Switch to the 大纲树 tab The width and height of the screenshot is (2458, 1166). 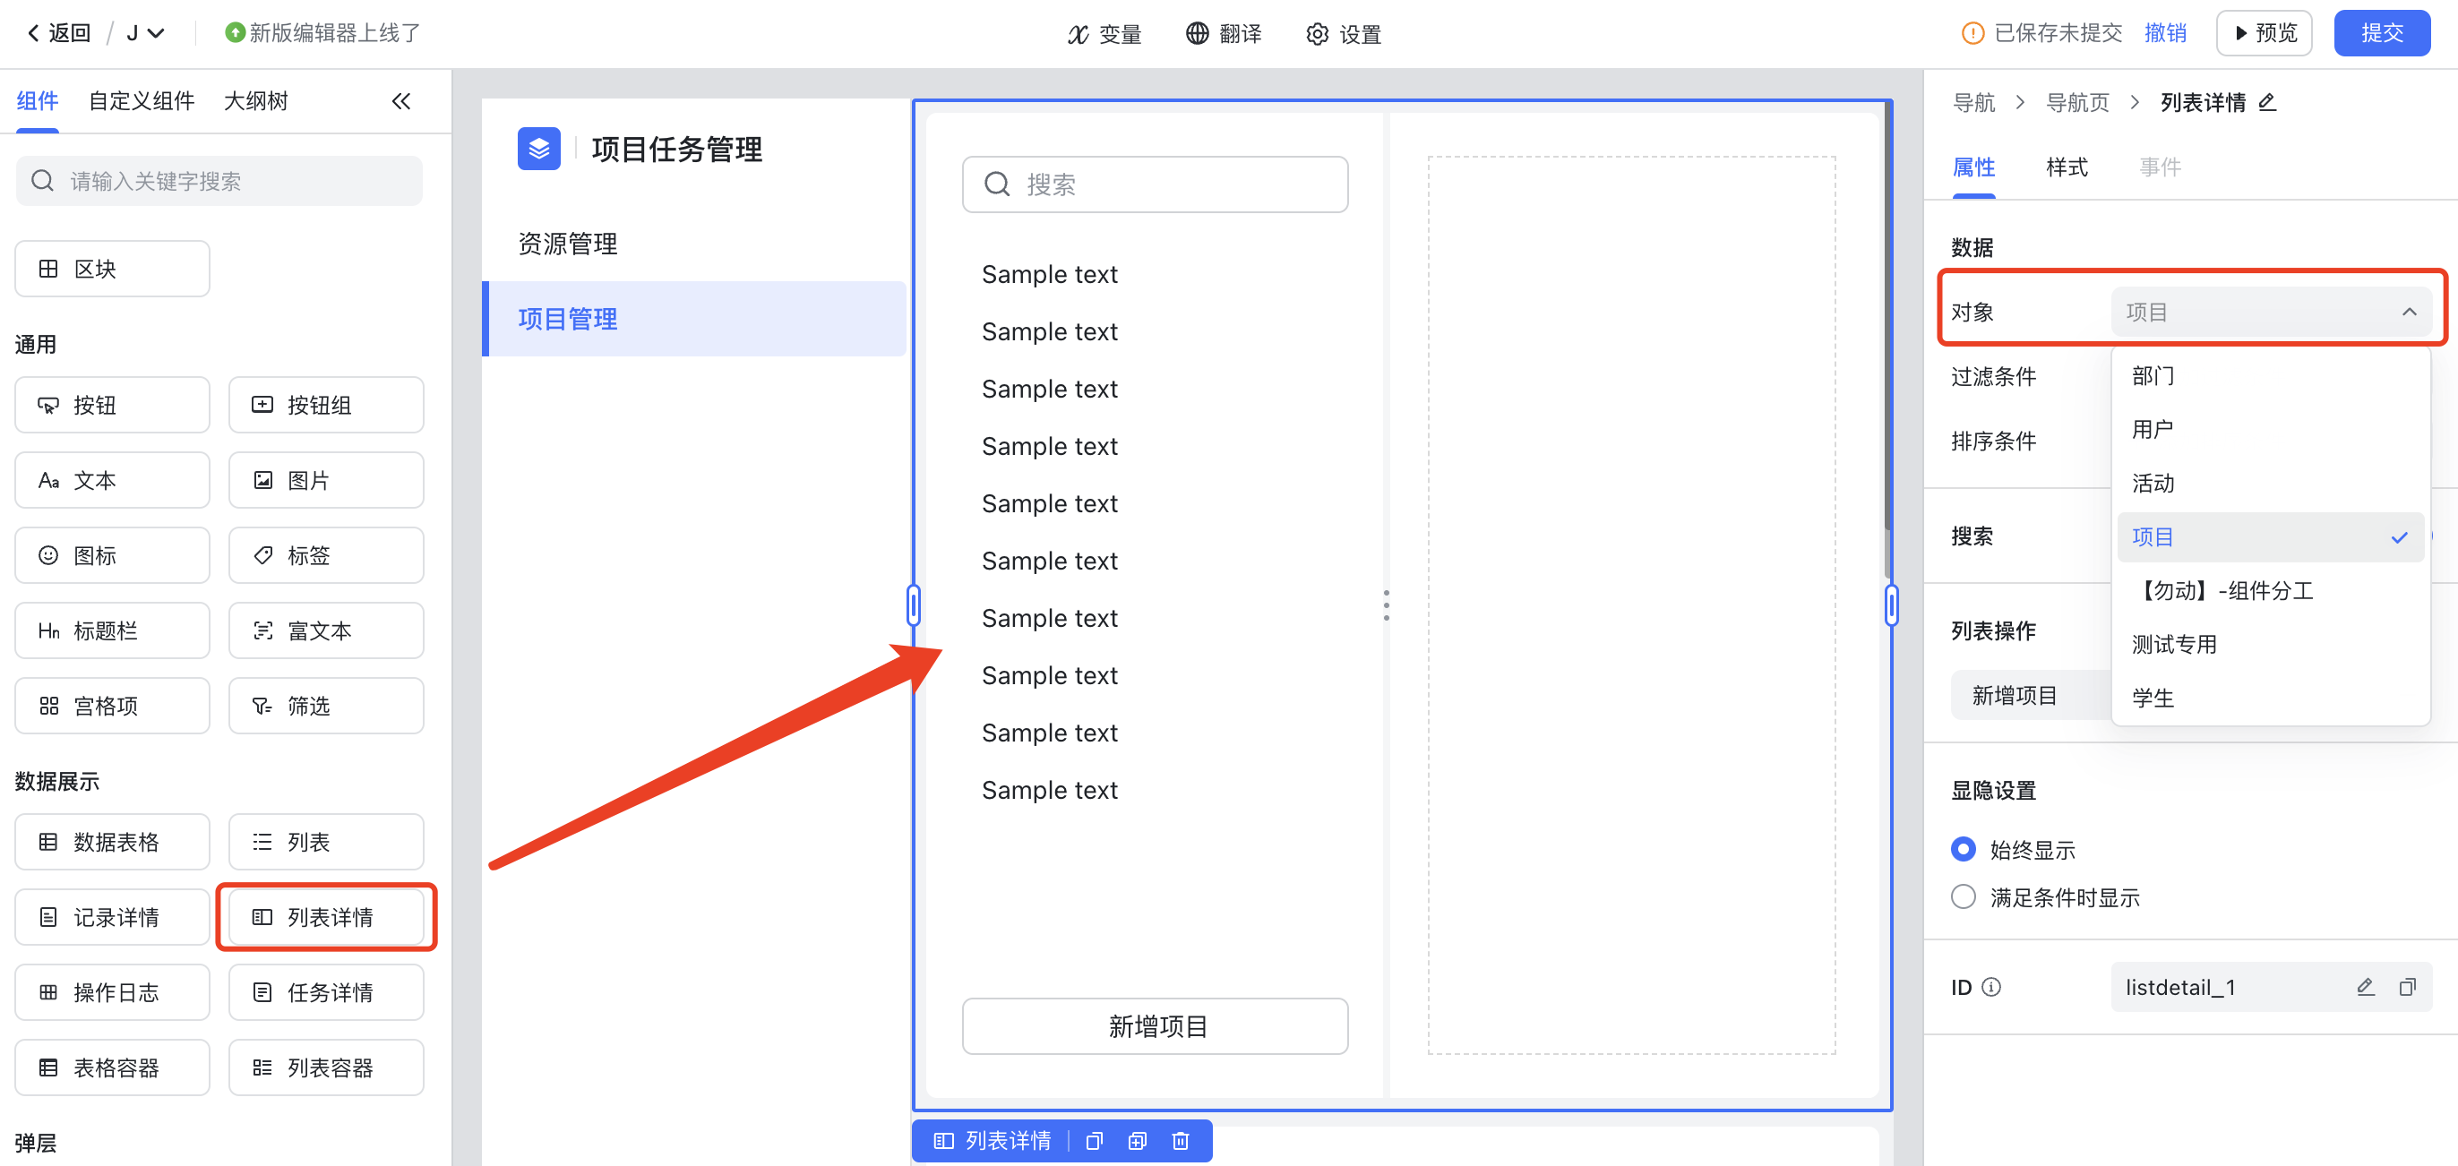coord(255,101)
